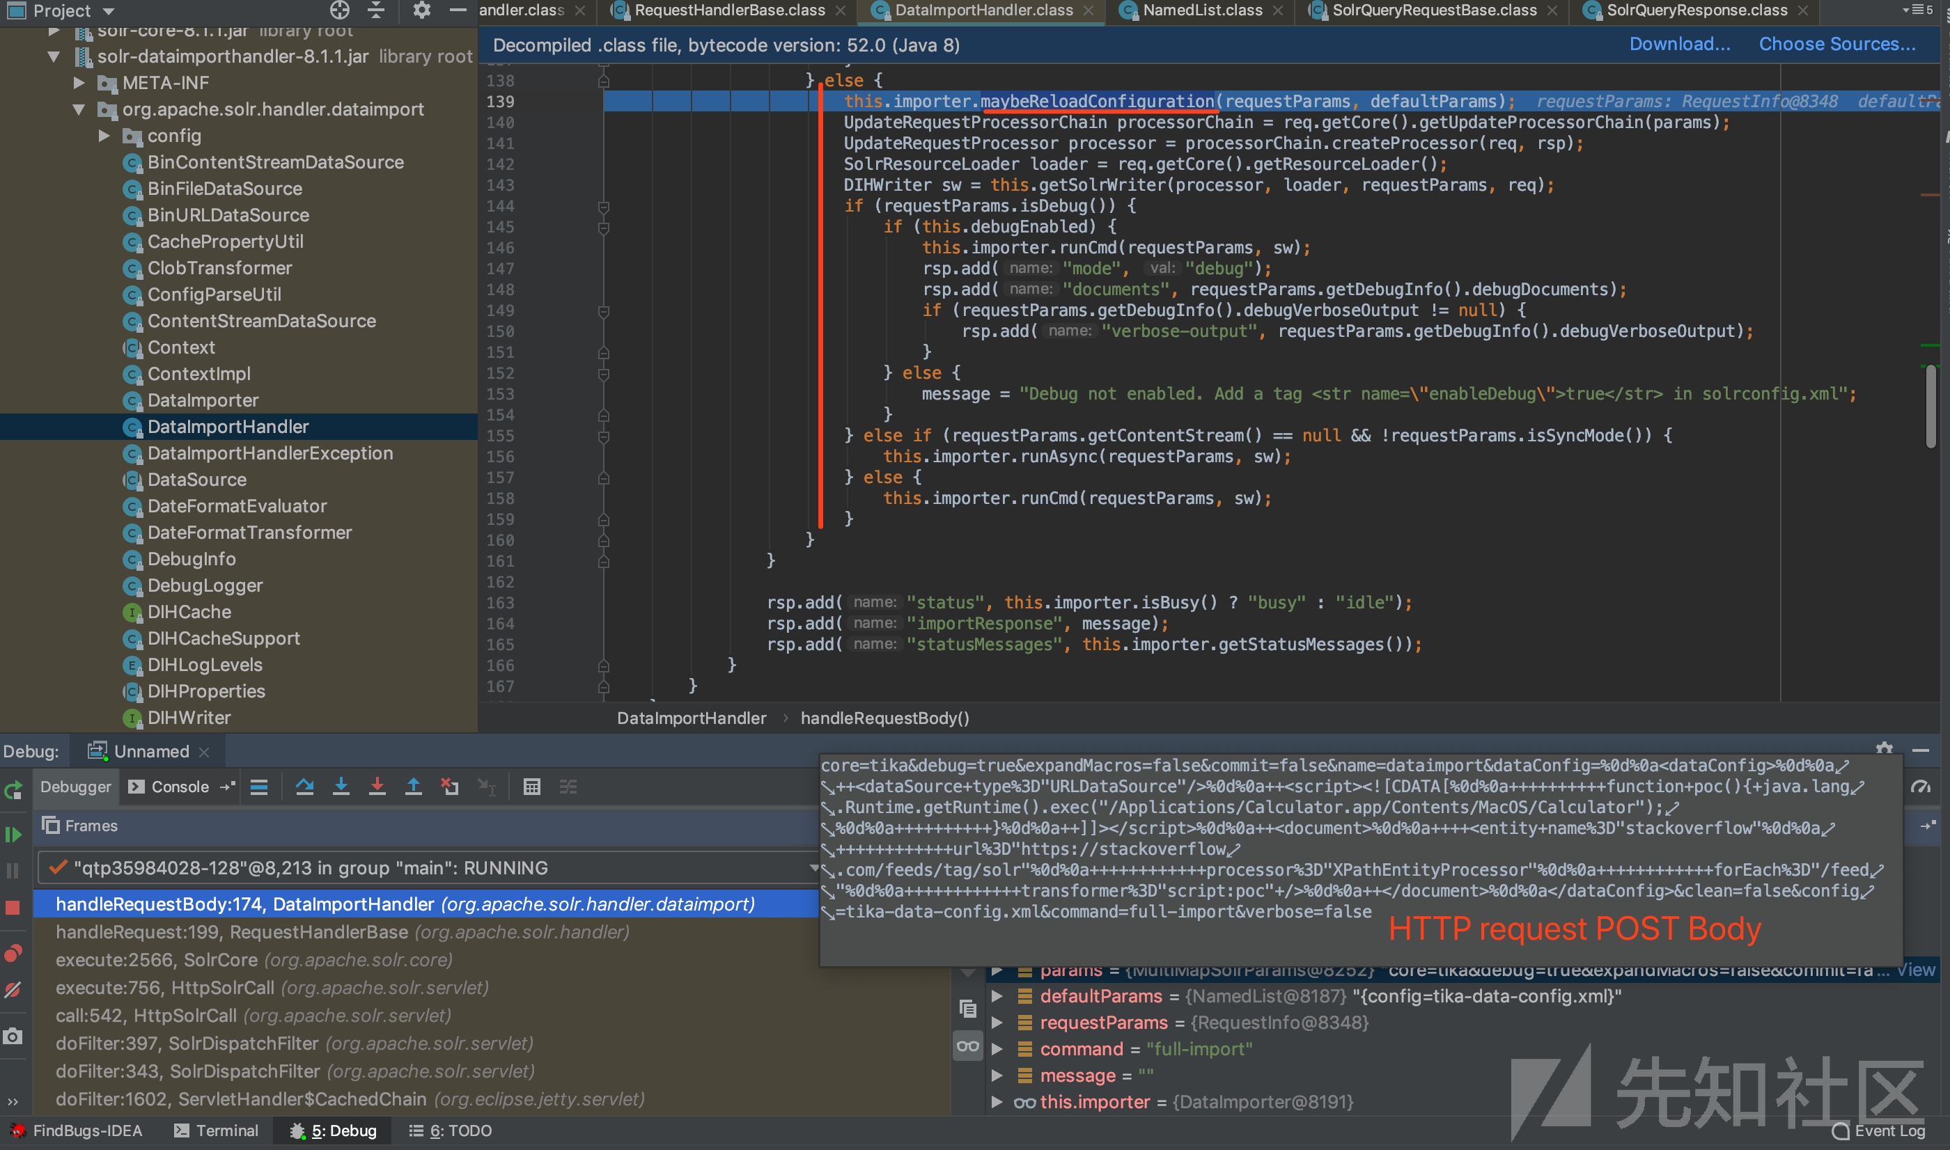The width and height of the screenshot is (1950, 1150).
Task: Click the Drop Frame icon
Action: (x=449, y=787)
